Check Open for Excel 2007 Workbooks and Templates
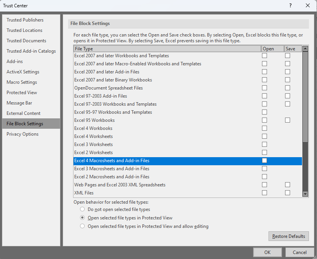Screen dimensions: 317x259 pos(264,55)
